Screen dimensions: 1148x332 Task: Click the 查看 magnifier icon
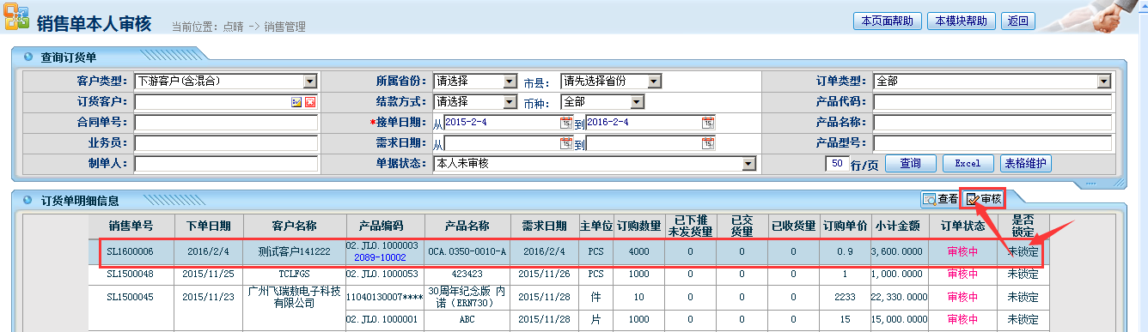click(x=930, y=199)
